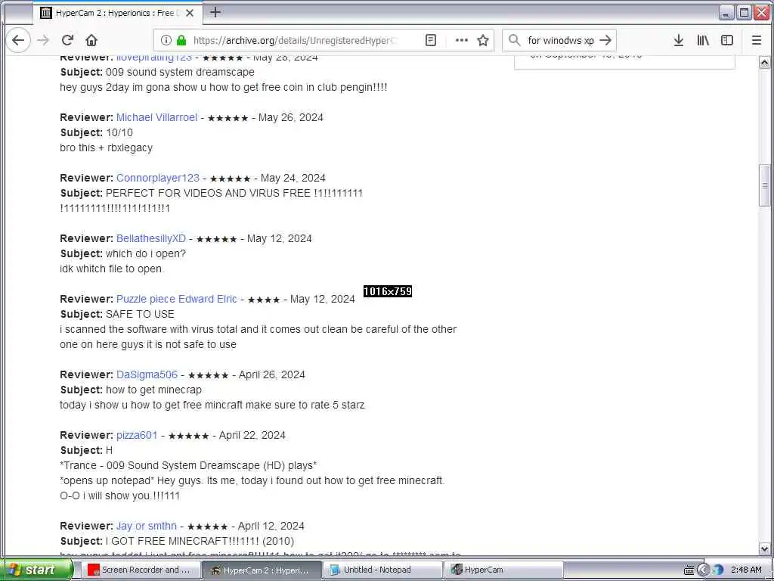
Task: Click the scrollbar down arrow
Action: (x=764, y=548)
